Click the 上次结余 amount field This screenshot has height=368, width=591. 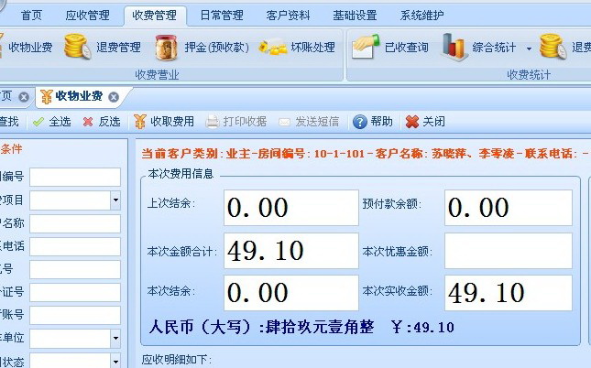click(x=291, y=208)
